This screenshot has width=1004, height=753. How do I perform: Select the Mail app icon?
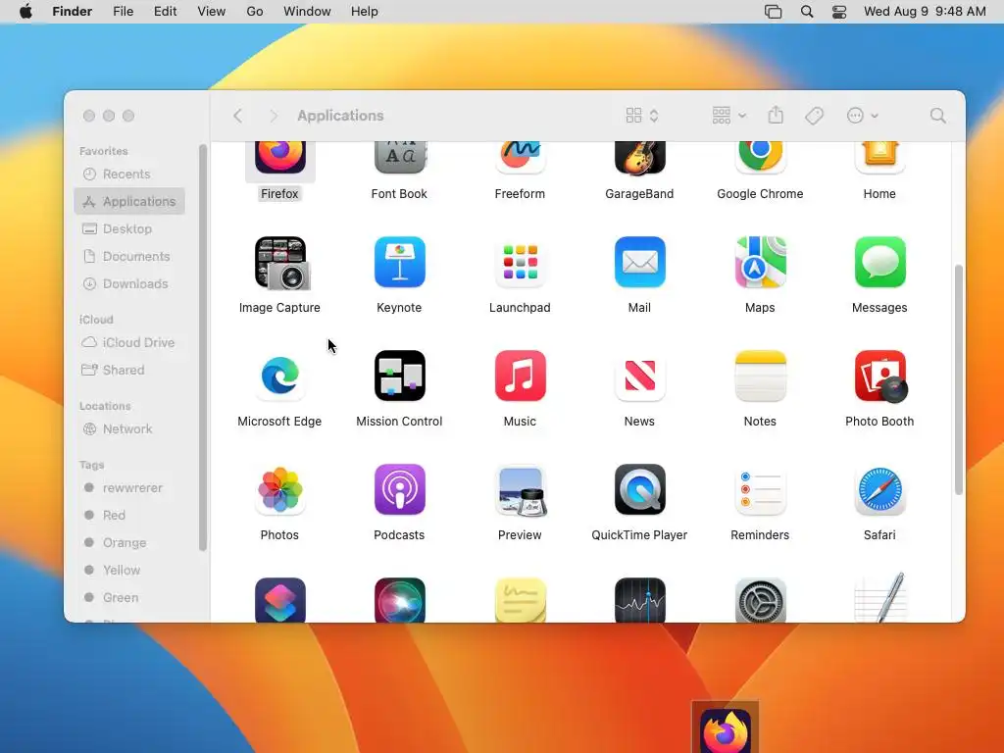(639, 262)
